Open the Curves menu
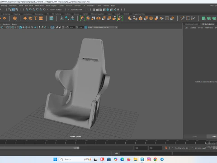 [x=61, y=5]
